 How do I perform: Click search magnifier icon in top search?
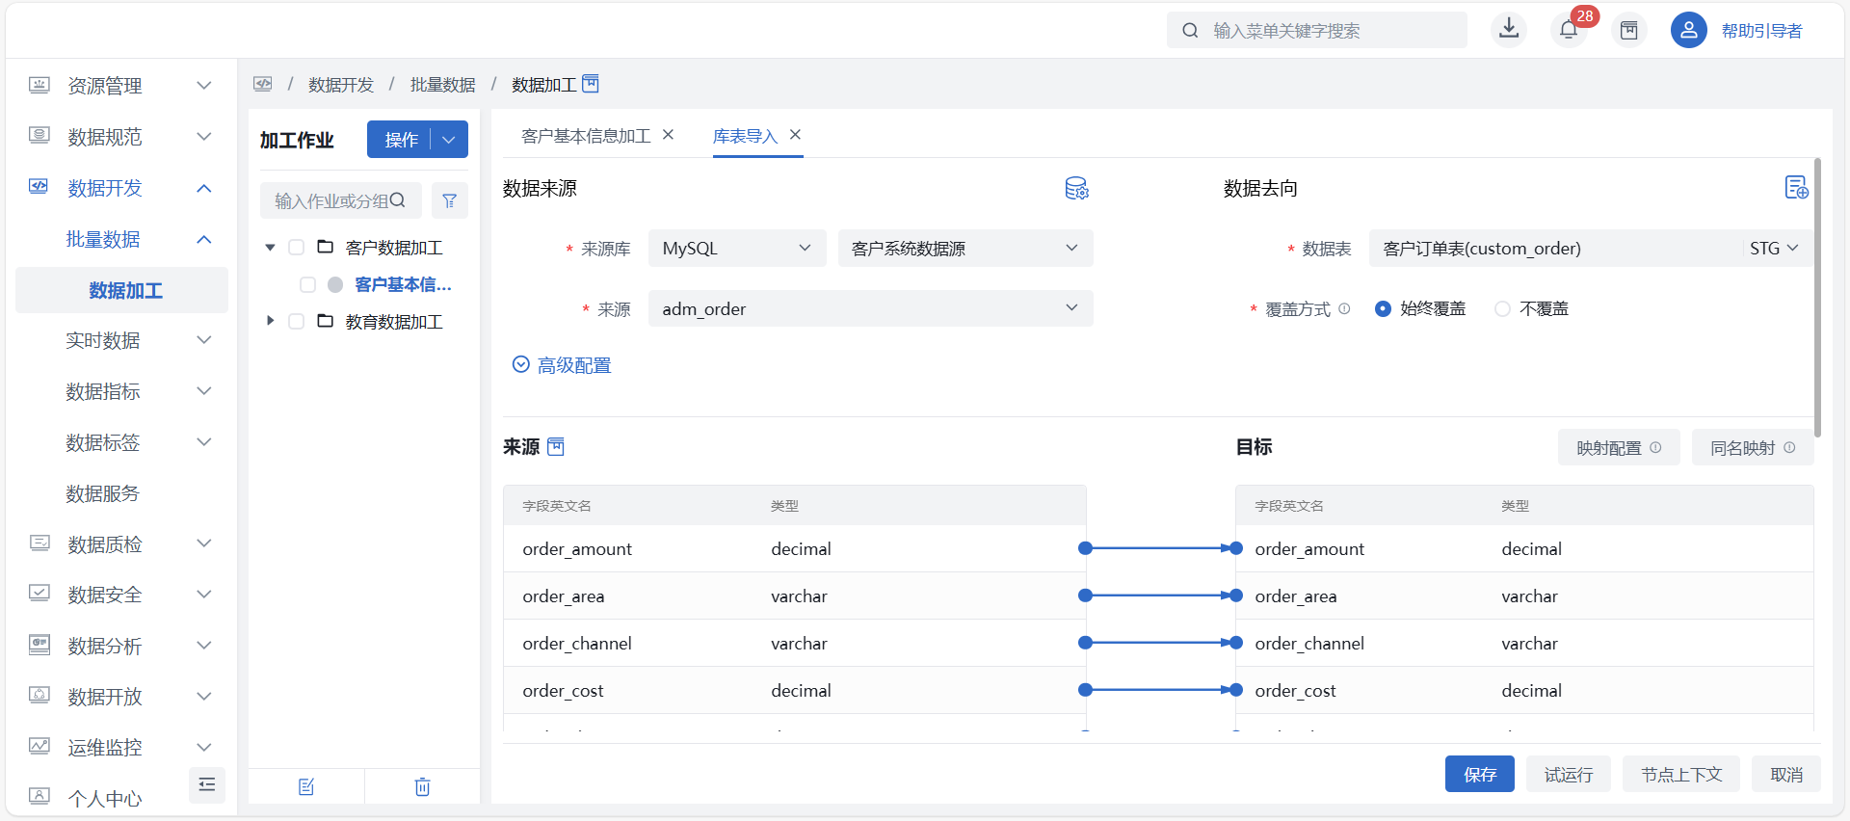coord(1190,30)
